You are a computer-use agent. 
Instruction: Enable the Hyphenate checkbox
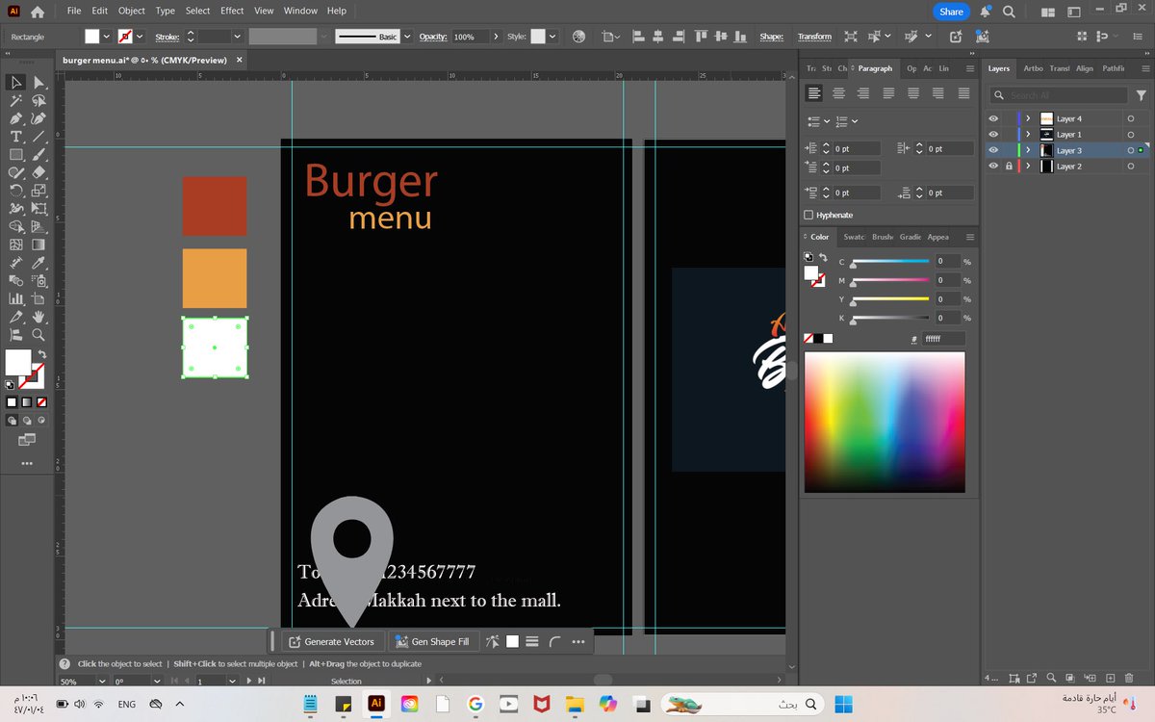pyautogui.click(x=808, y=215)
